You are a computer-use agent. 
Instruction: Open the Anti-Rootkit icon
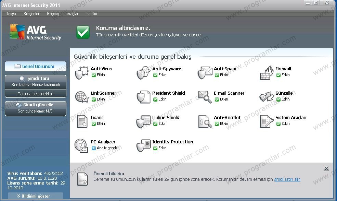[x=205, y=121]
